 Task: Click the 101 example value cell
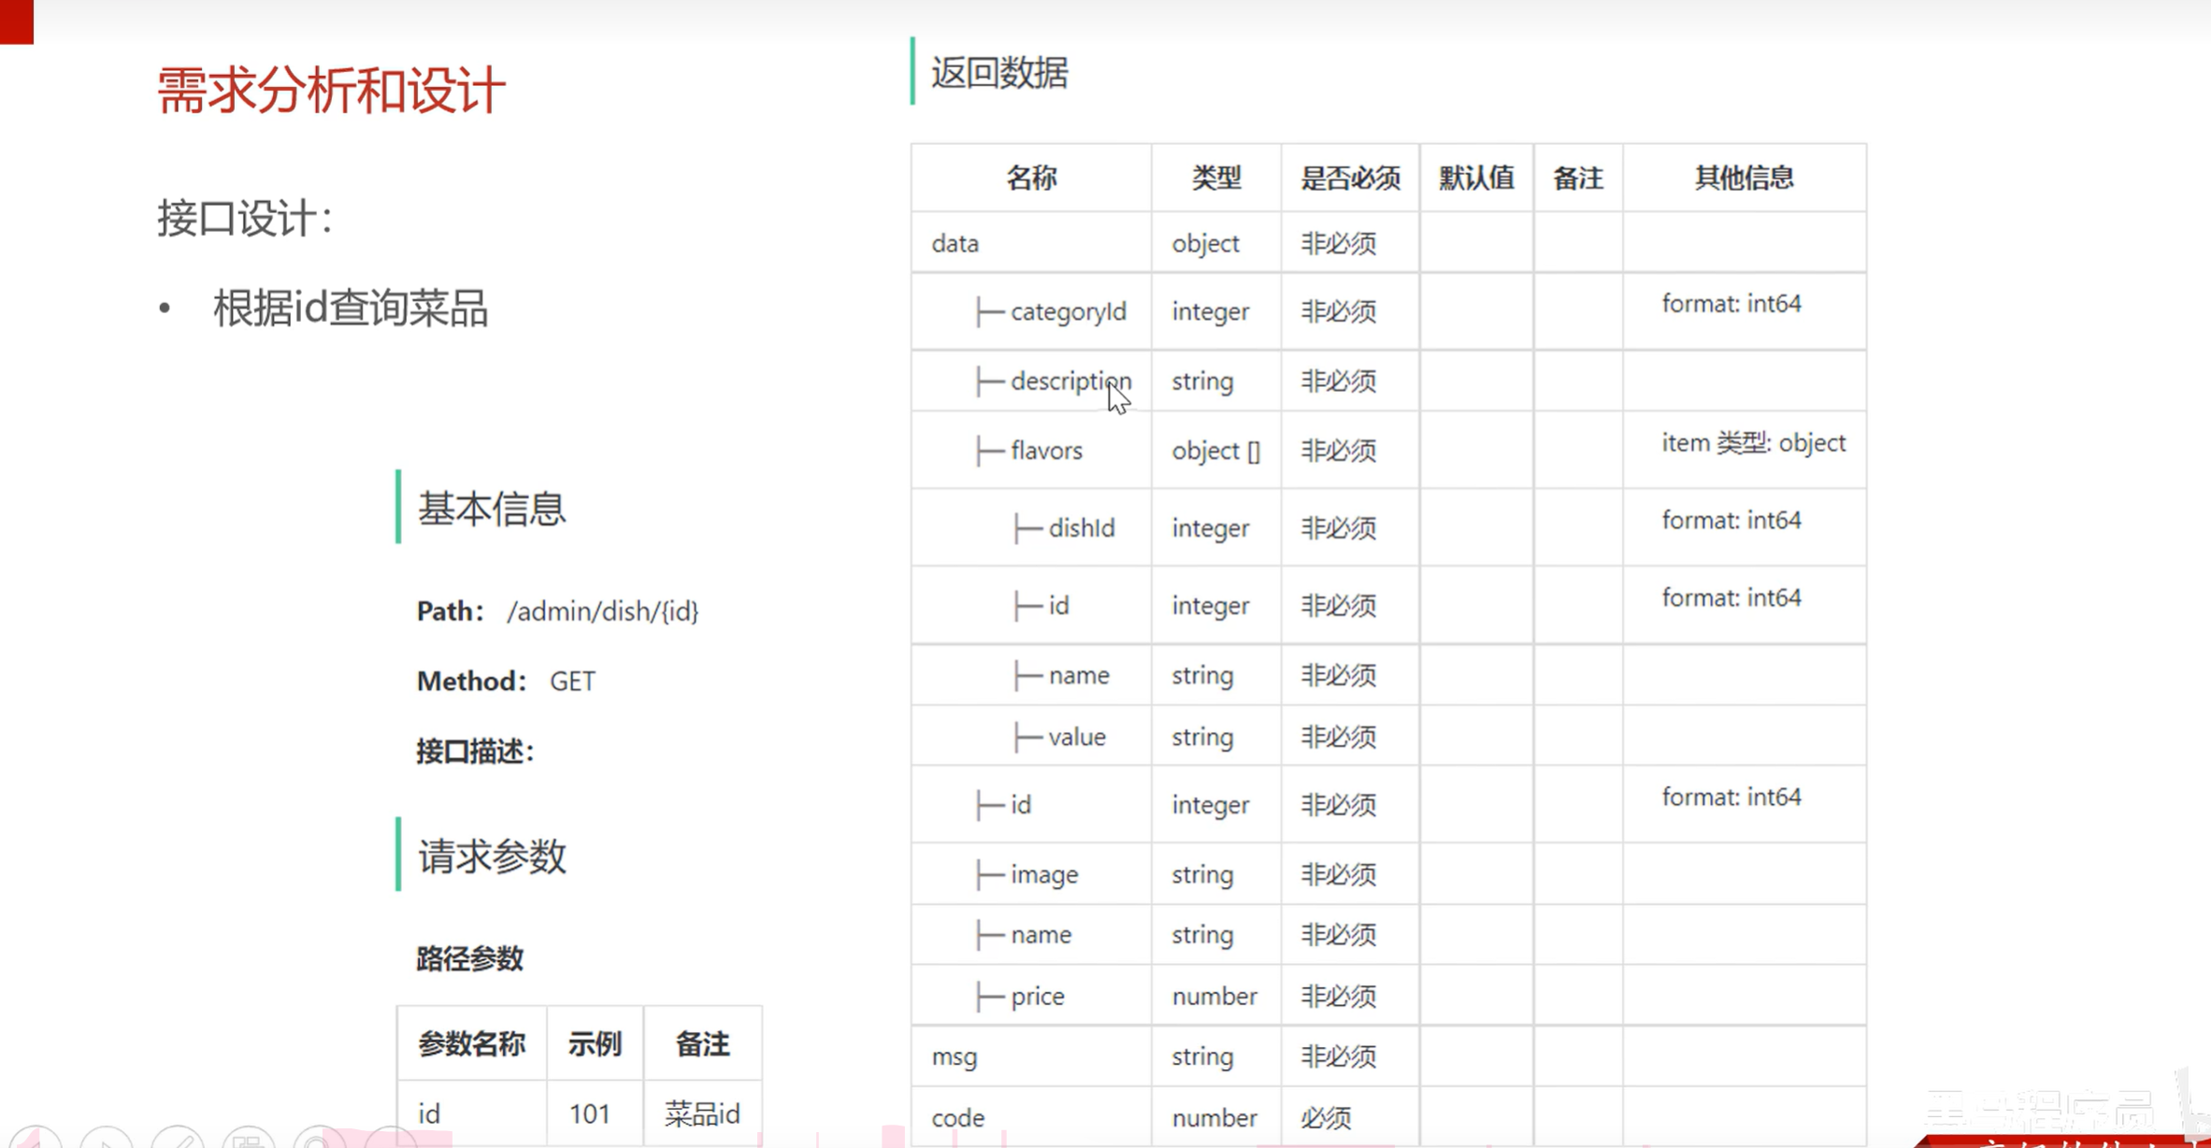589,1113
